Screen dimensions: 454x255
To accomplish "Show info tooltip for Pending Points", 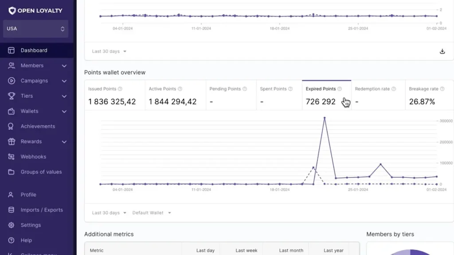I will click(245, 89).
